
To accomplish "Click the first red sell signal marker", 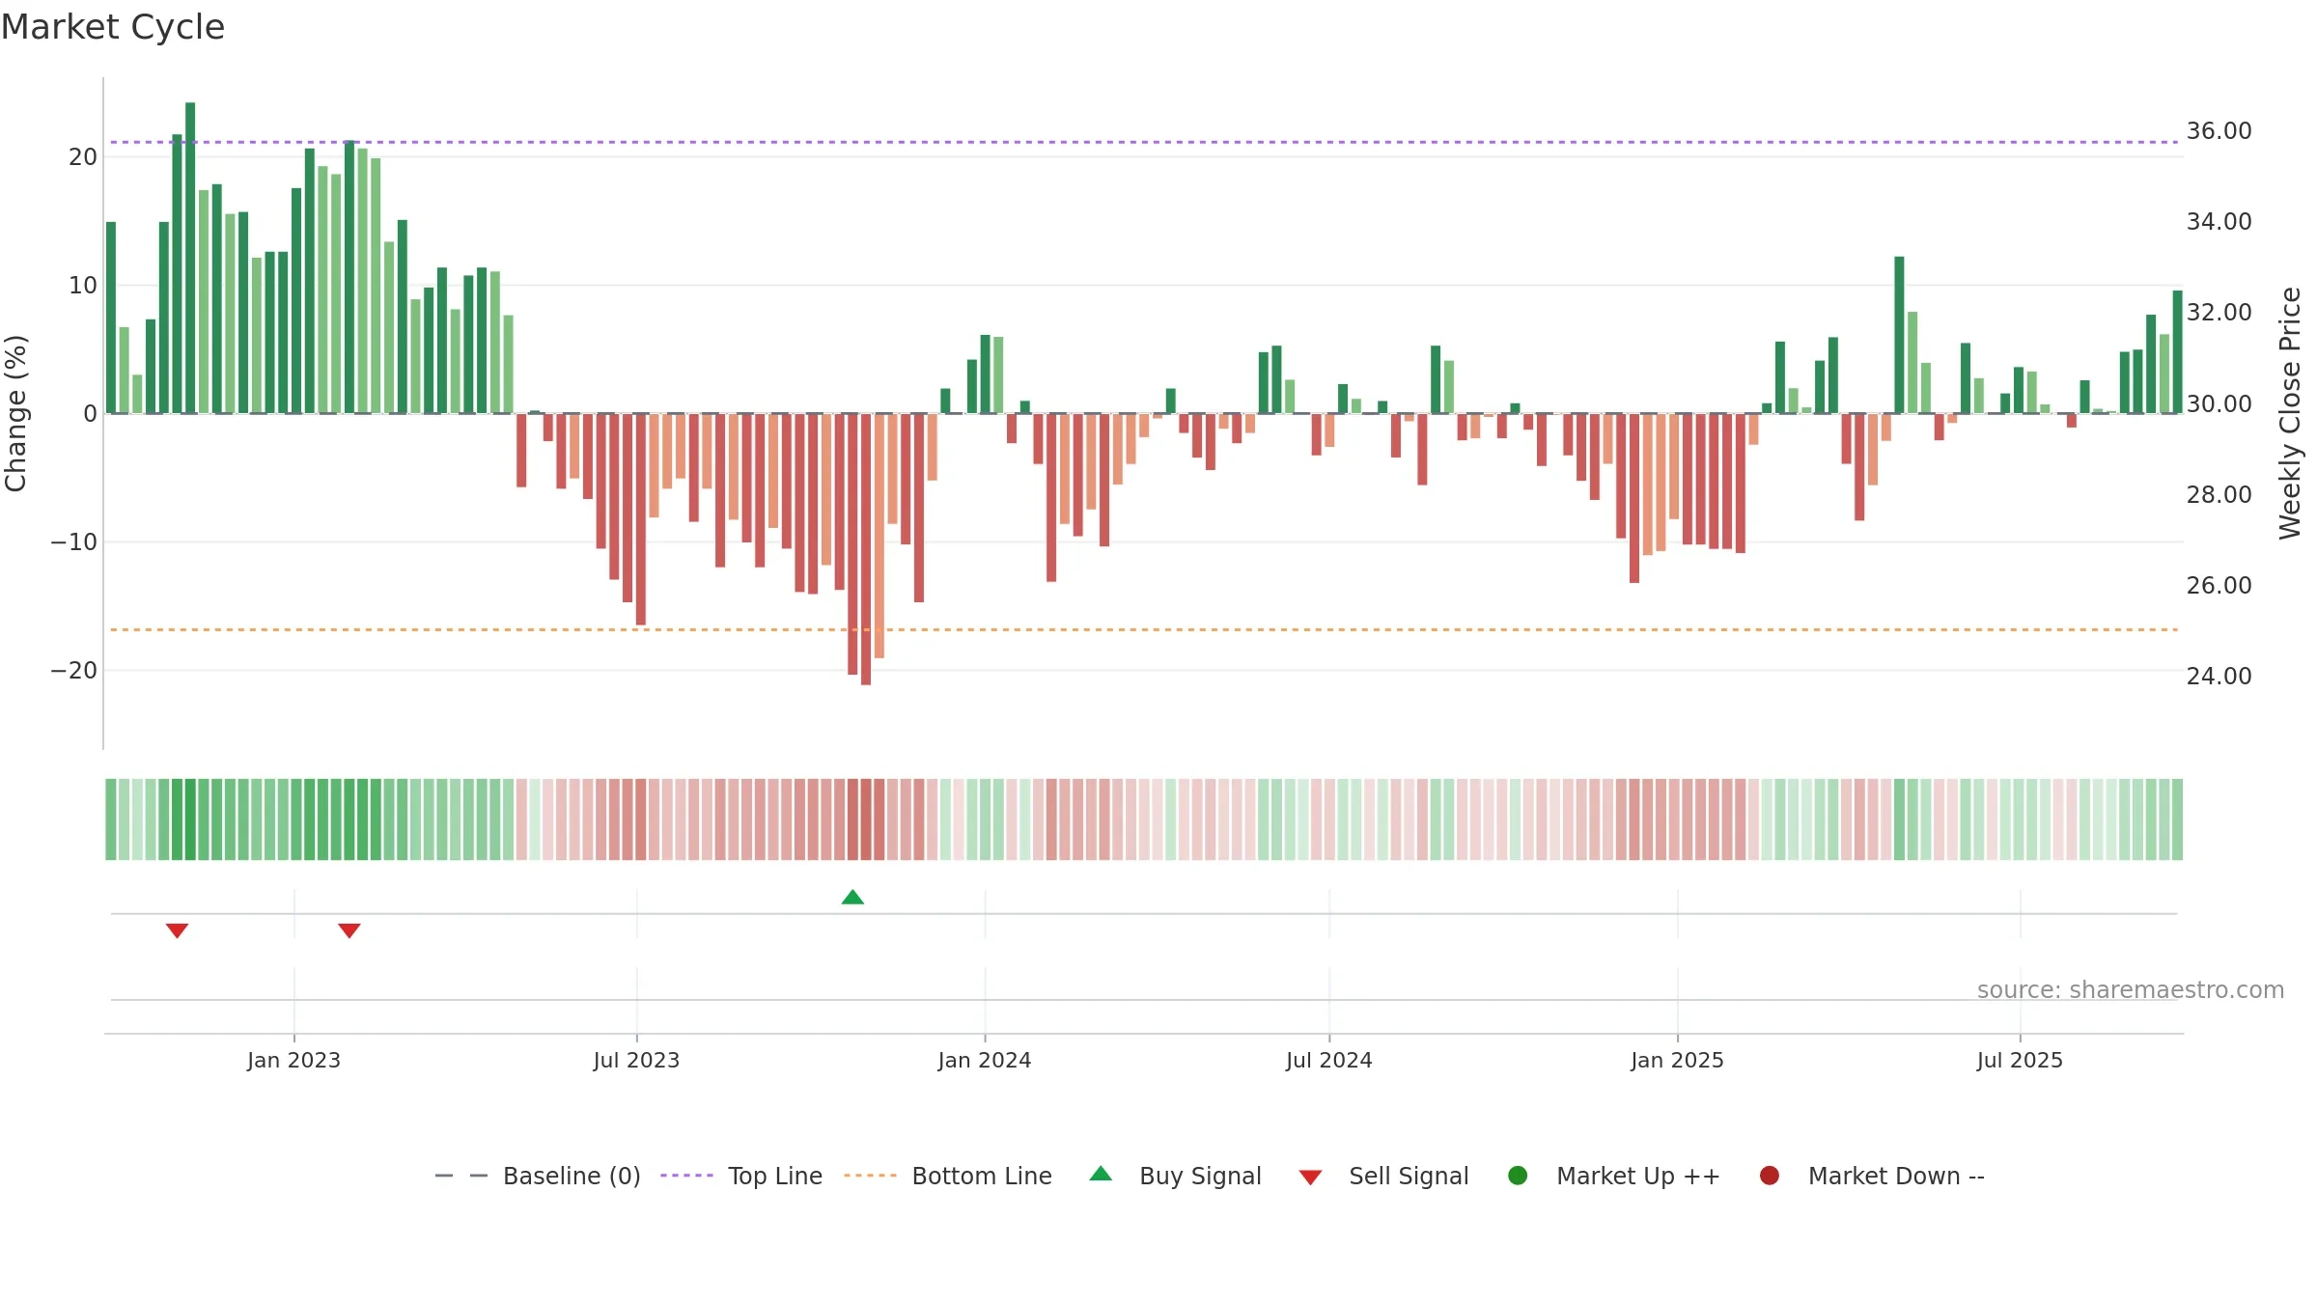I will [x=177, y=930].
